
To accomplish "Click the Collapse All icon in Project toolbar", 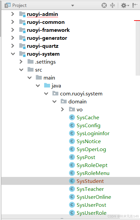I will click(x=112, y=6).
